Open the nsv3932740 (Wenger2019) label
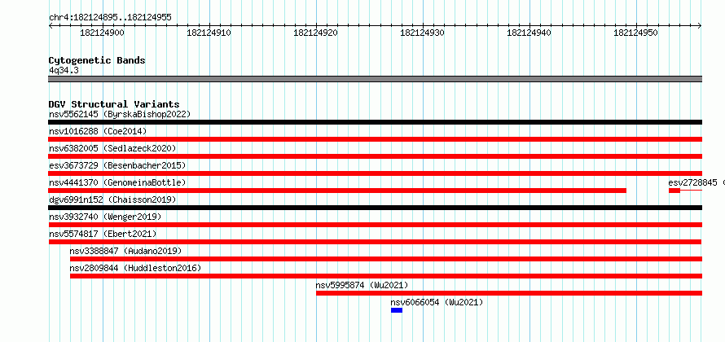725x342 pixels. (x=105, y=217)
